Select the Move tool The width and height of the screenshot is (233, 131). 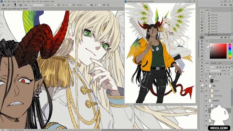click(x=202, y=12)
